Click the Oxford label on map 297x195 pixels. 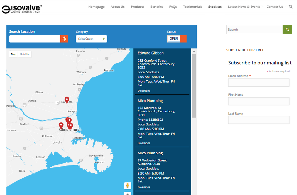pyautogui.click(x=32, y=101)
